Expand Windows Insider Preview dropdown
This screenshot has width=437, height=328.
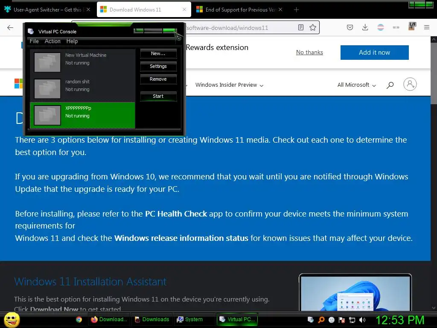click(229, 85)
